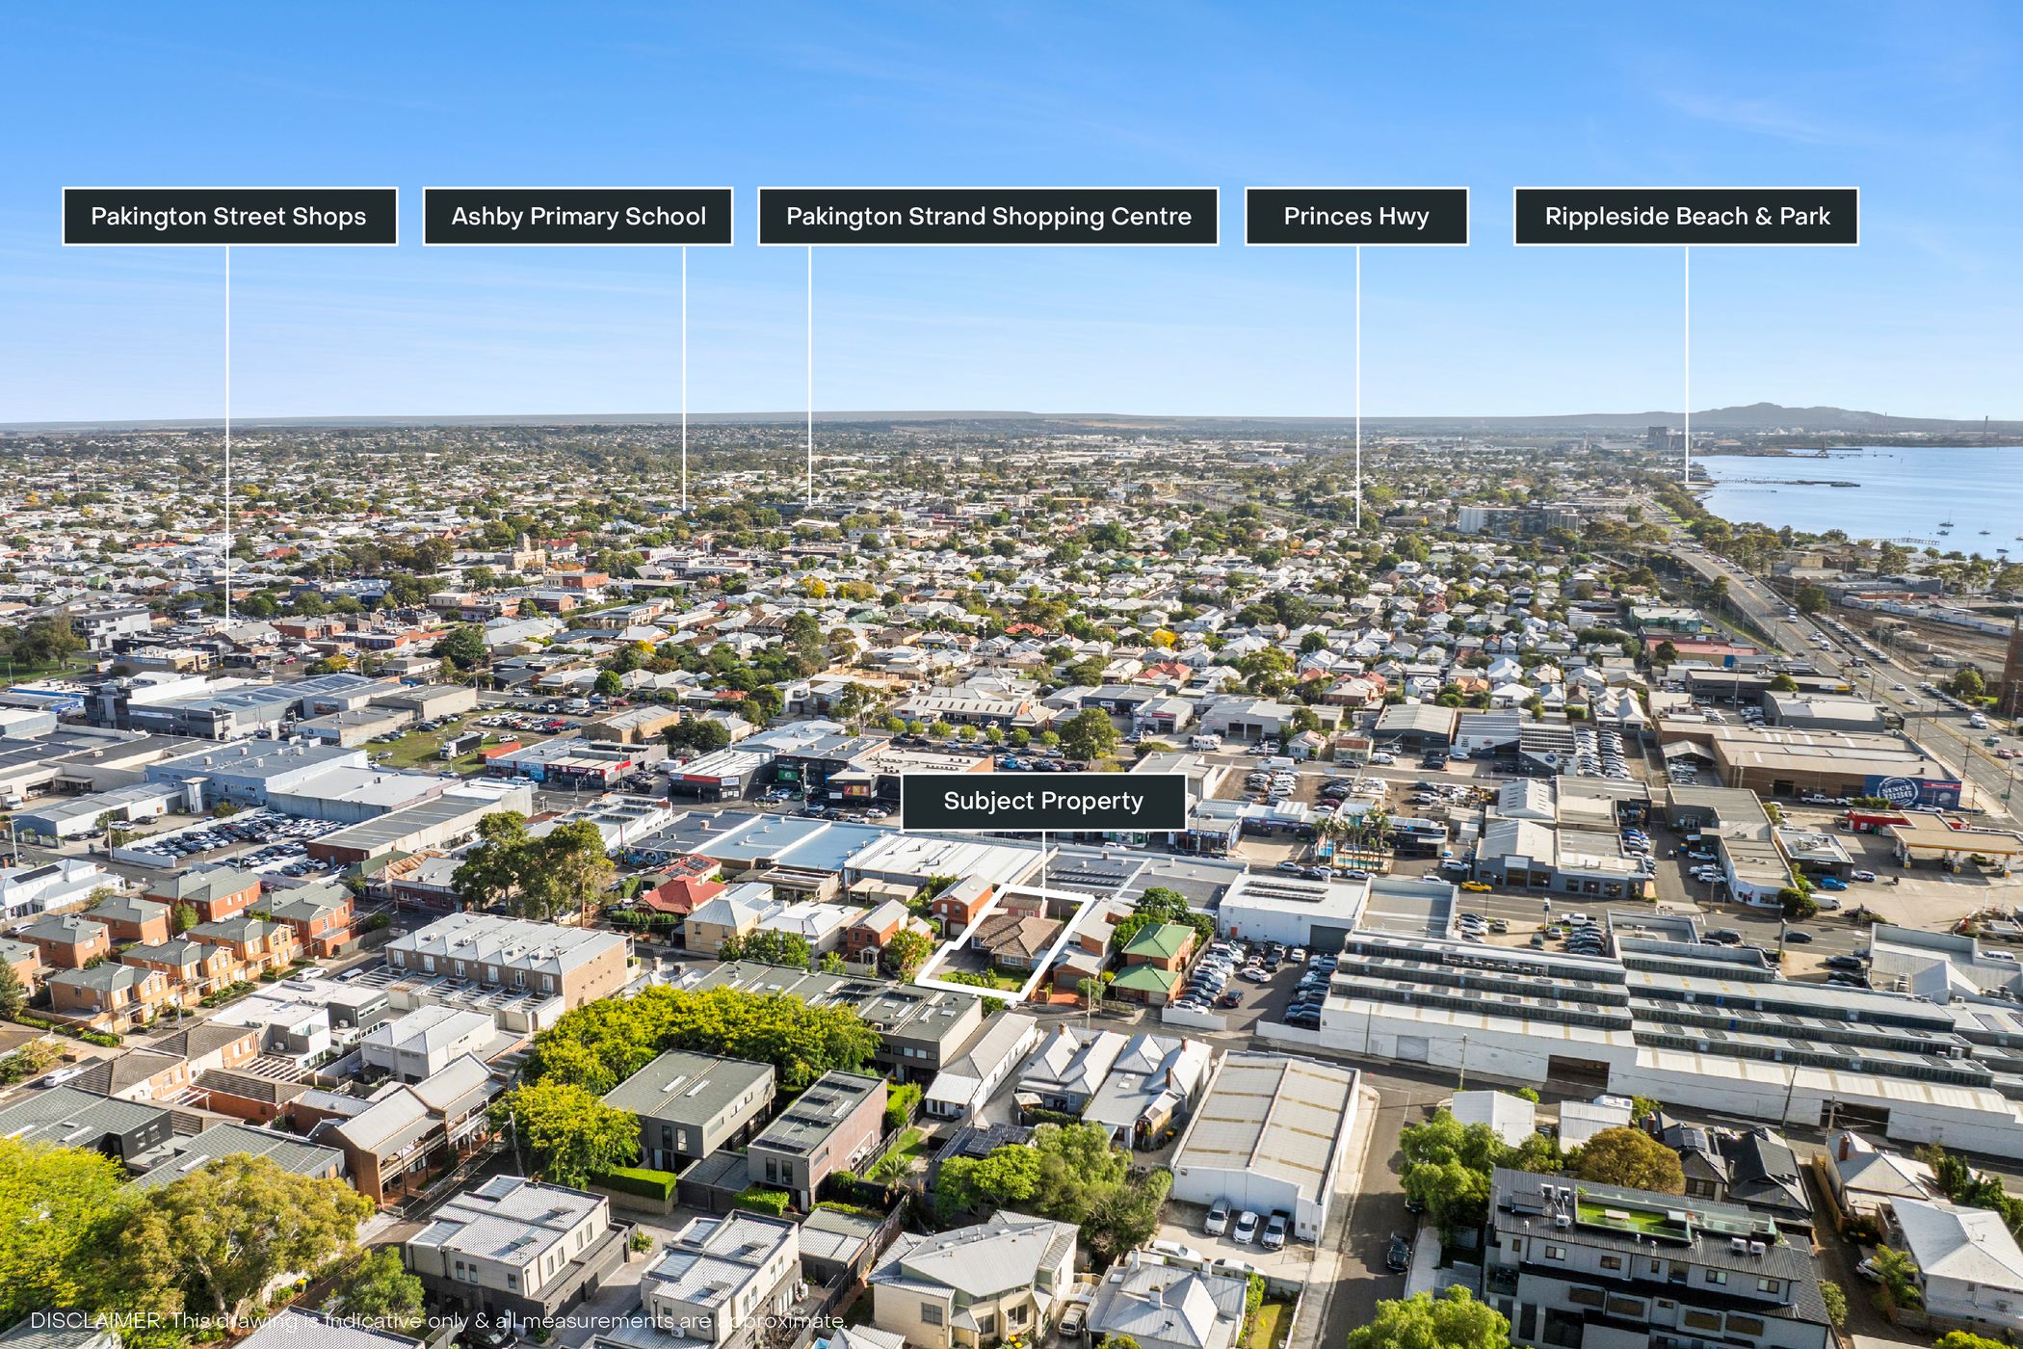Image resolution: width=2023 pixels, height=1349 pixels.
Task: Select the Ashby Primary School label
Action: click(578, 217)
